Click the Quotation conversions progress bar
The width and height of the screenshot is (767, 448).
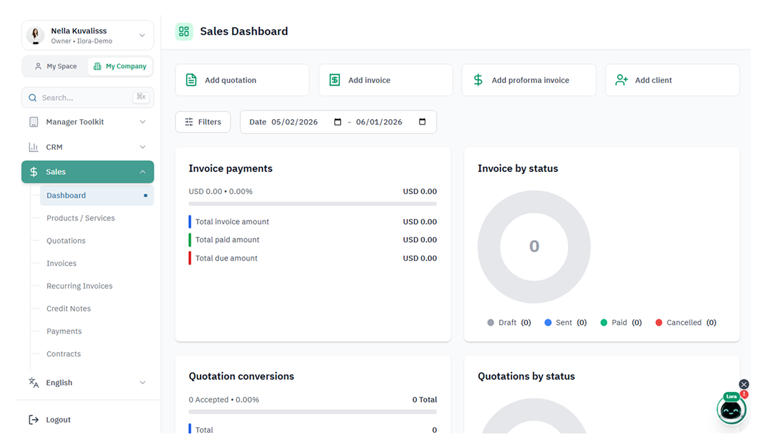pos(313,412)
